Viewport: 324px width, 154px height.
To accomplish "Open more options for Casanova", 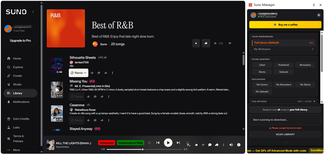I will click(x=109, y=120).
